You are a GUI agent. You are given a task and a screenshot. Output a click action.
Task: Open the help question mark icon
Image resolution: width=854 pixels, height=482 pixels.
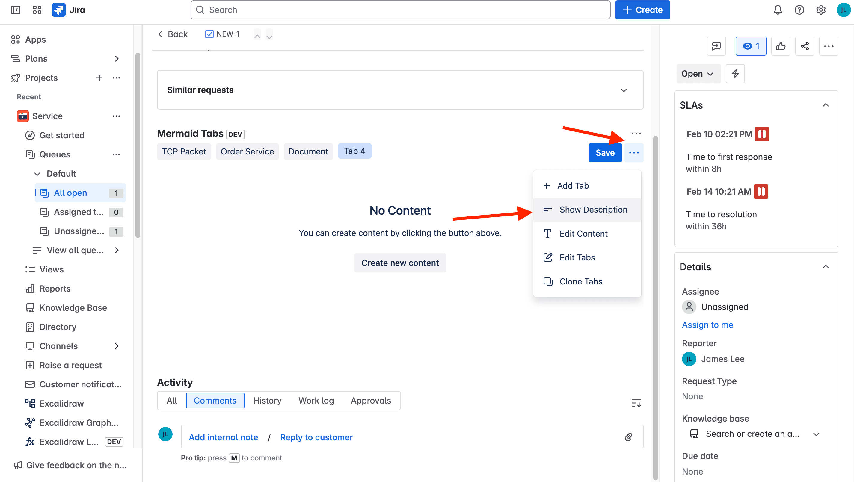(799, 10)
